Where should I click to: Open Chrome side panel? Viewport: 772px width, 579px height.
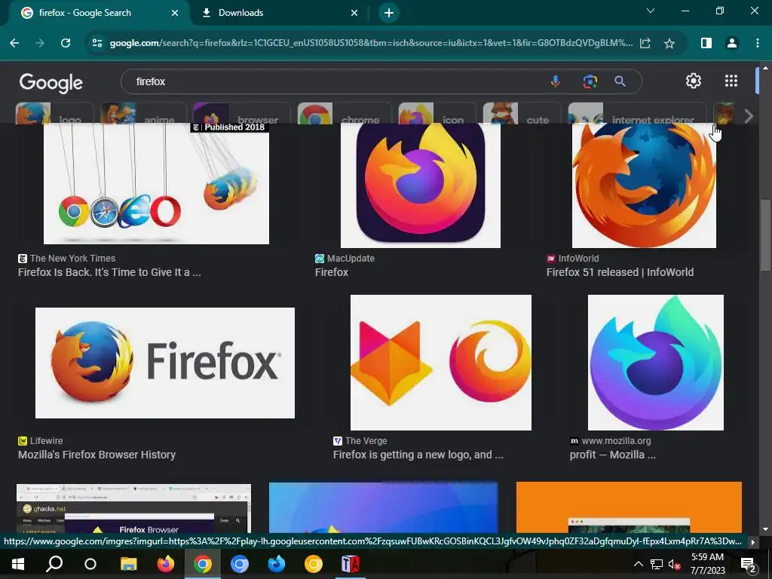pyautogui.click(x=706, y=43)
